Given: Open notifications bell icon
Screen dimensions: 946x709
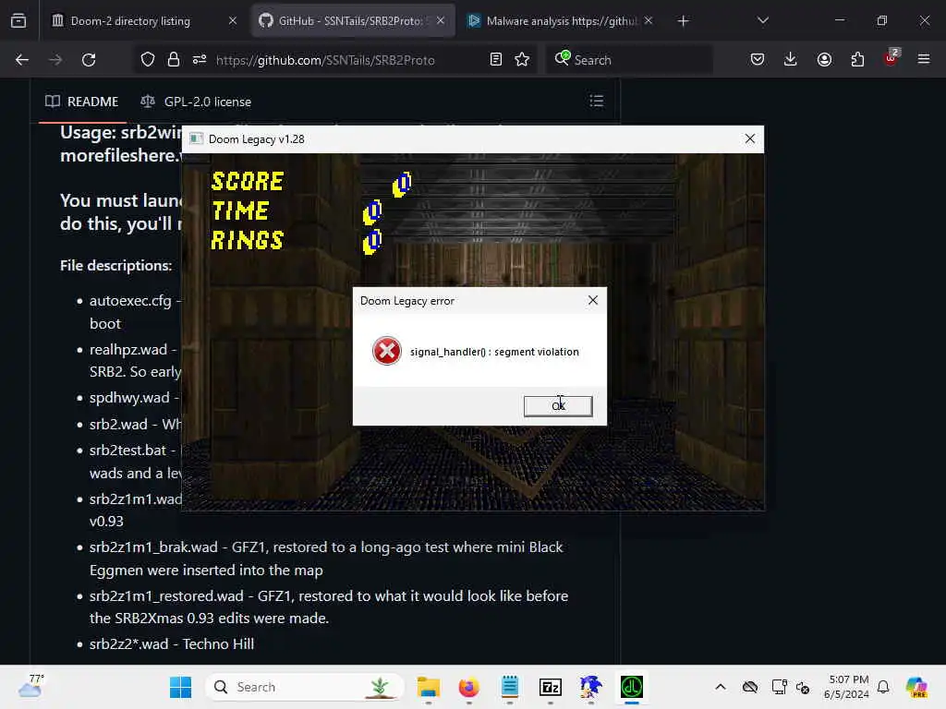Looking at the screenshot, I should [x=883, y=687].
